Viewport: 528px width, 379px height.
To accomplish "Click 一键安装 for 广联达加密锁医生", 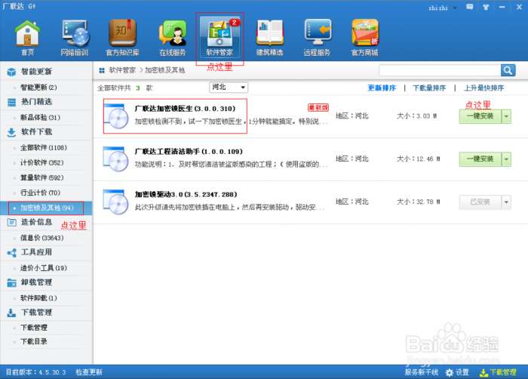I will 480,116.
